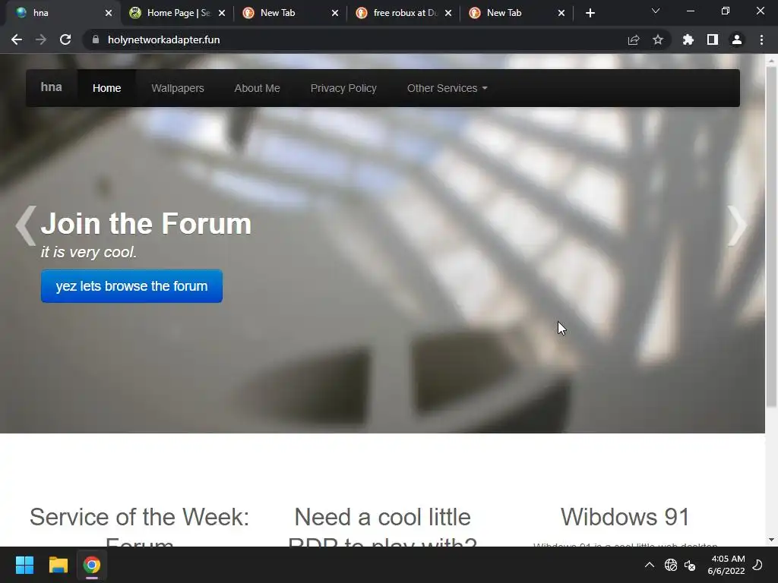The height and width of the screenshot is (583, 778).
Task: Open the Chrome three-dot menu
Action: point(761,39)
